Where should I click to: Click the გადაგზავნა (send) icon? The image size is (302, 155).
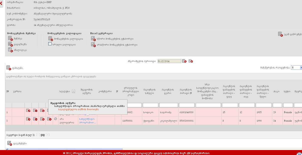[x=10, y=44]
